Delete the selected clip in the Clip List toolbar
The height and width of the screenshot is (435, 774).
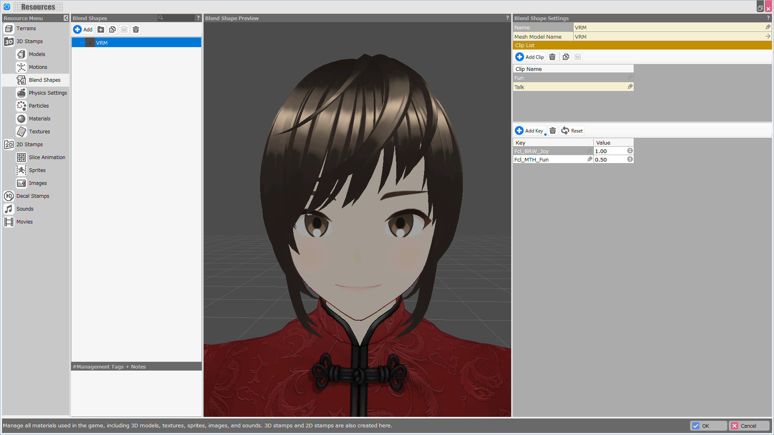tap(552, 57)
